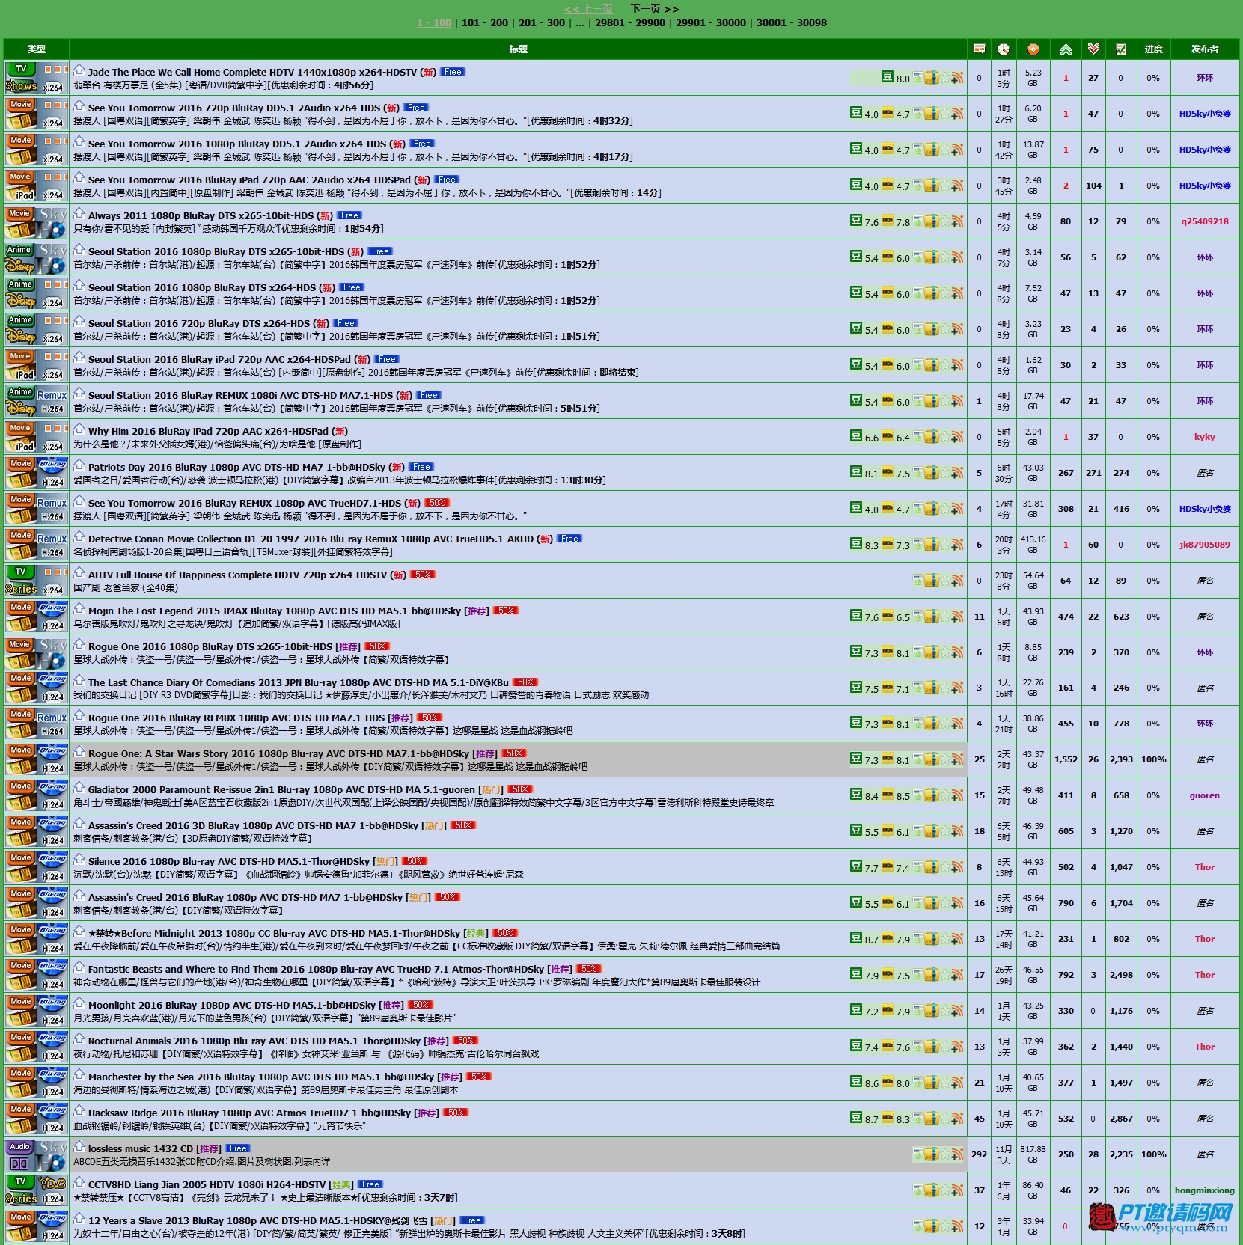Click Audio category icon for lossless music 1432 CD
Viewport: 1243px width, 1245px height.
tap(20, 1154)
